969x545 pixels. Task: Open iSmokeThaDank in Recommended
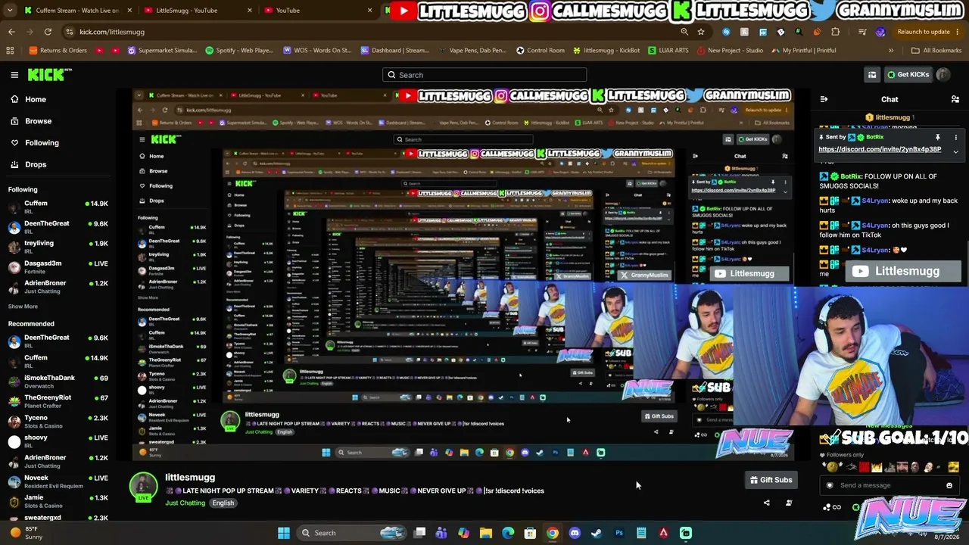pos(58,381)
